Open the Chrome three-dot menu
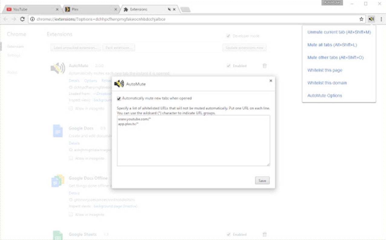Image resolution: width=386 pixels, height=240 pixels. click(381, 19)
